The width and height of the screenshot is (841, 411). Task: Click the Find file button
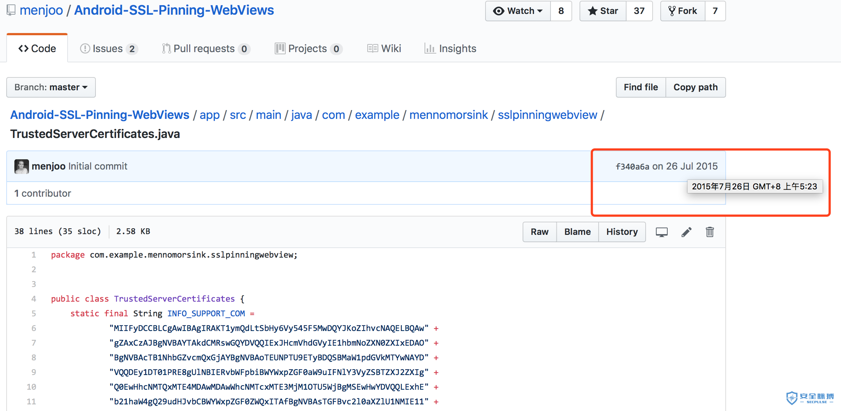point(641,87)
